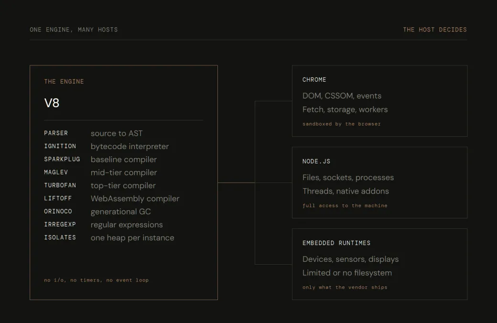Image resolution: width=497 pixels, height=323 pixels.
Task: Select 'Files, sockets, processes' line
Action: click(348, 178)
